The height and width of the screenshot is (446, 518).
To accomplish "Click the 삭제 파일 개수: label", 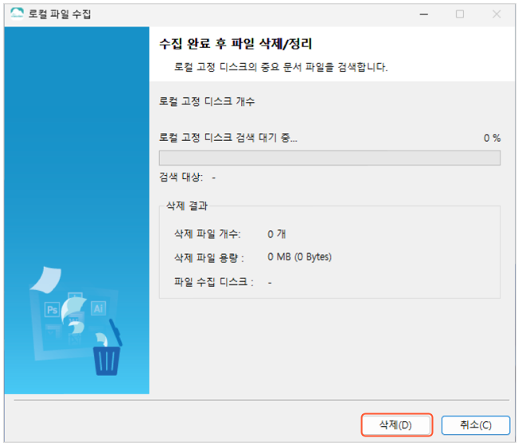I will [x=208, y=234].
